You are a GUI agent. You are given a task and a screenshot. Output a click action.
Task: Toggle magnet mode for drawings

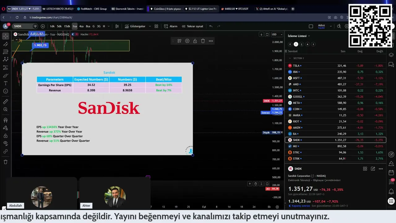(x=6, y=120)
